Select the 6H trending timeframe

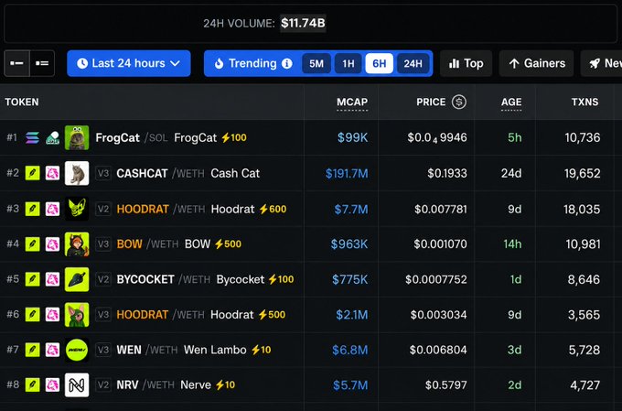380,63
